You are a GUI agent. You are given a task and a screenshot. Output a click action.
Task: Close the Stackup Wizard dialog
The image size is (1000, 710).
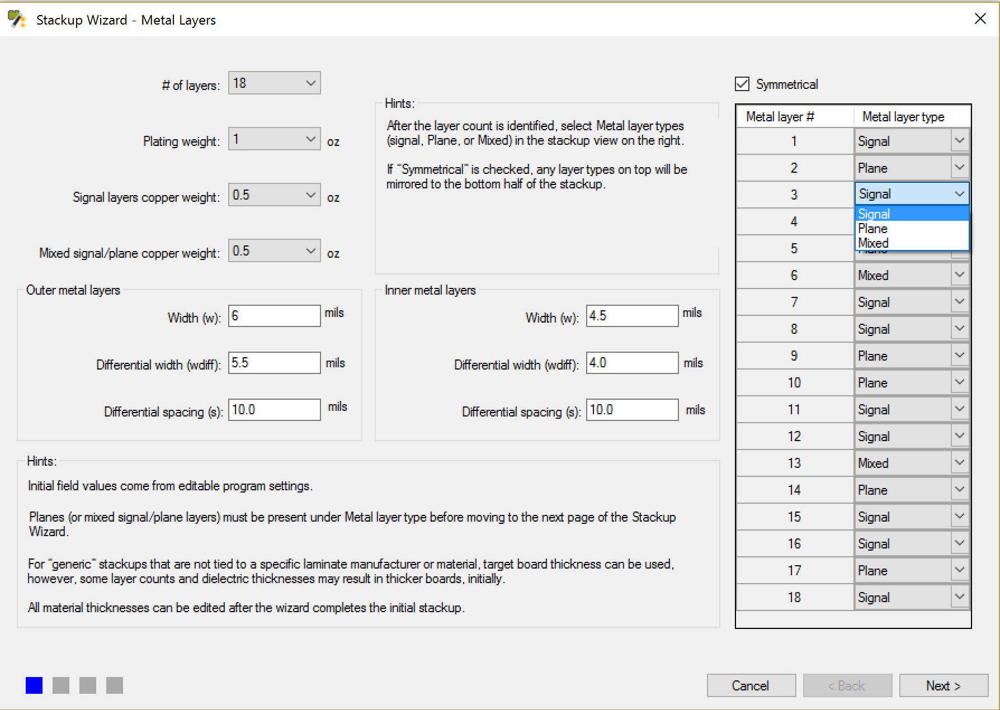pos(980,19)
